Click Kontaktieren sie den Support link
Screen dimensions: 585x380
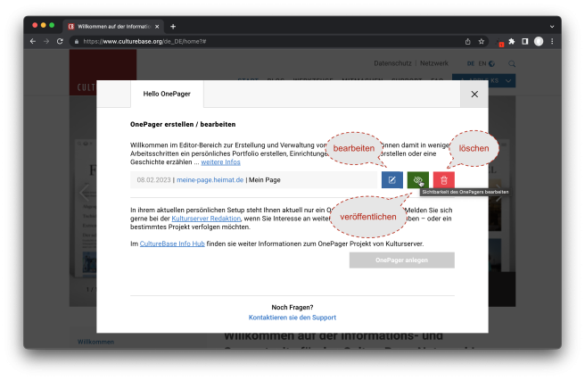pyautogui.click(x=292, y=318)
